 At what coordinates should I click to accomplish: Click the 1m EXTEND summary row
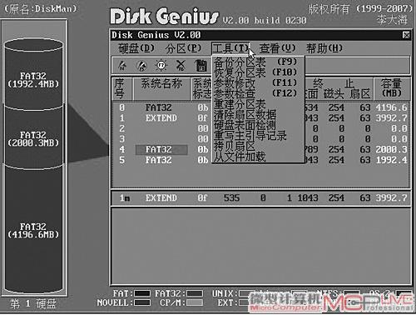pyautogui.click(x=260, y=198)
